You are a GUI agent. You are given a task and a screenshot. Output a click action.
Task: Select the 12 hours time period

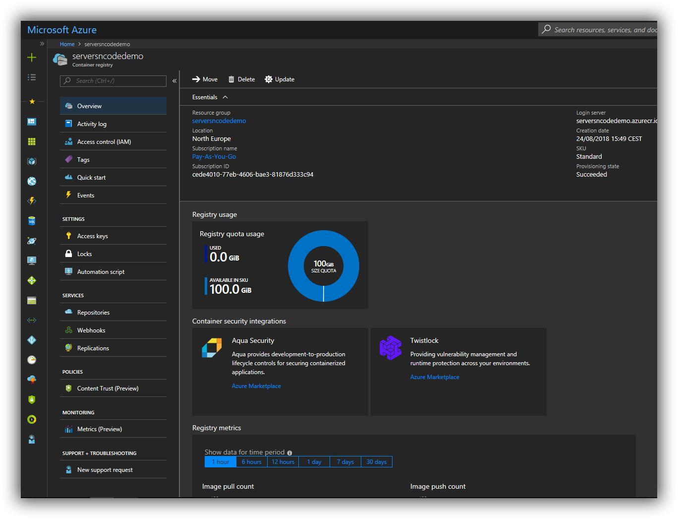283,462
